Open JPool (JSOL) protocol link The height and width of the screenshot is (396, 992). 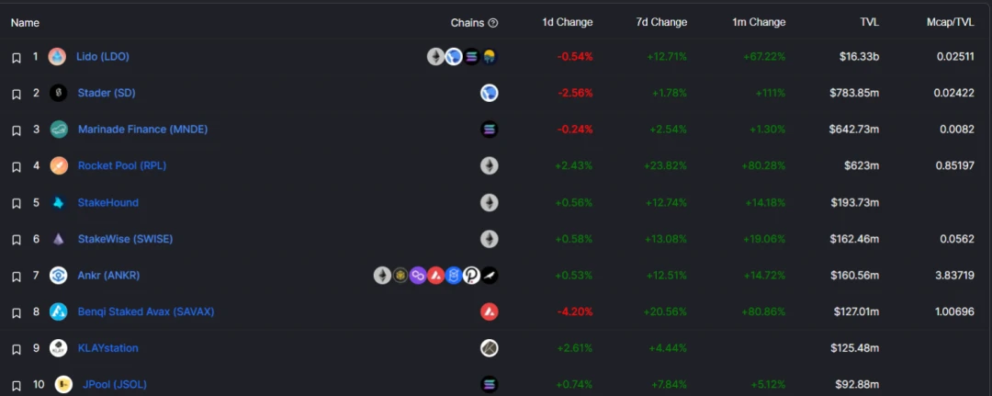click(115, 384)
